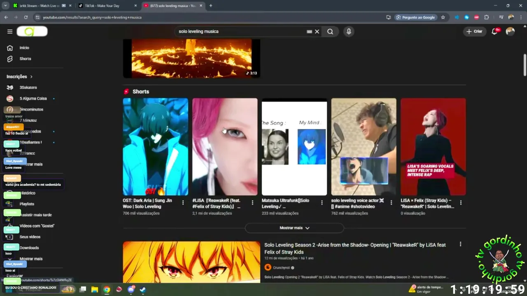This screenshot has height=296, width=527.
Task: Open Downloads in the sidebar
Action: point(29,247)
